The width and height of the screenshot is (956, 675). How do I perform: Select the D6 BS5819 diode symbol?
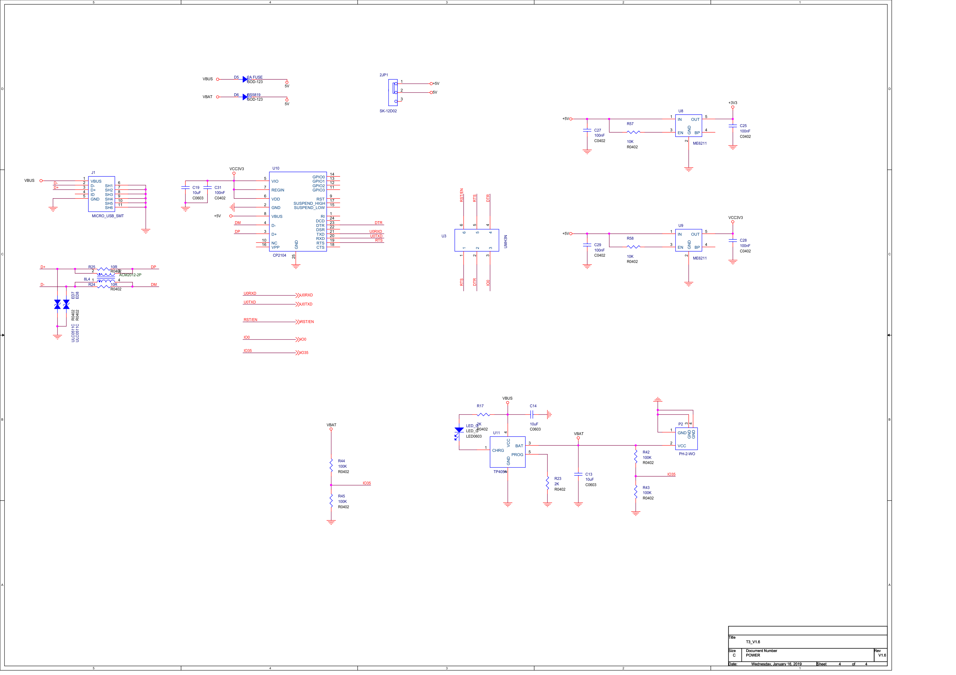coord(245,97)
